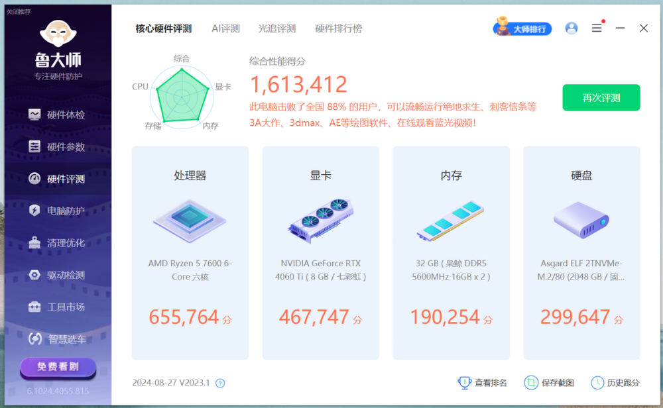Click the 硬盘 card heading
The image size is (663, 408).
coord(581,176)
